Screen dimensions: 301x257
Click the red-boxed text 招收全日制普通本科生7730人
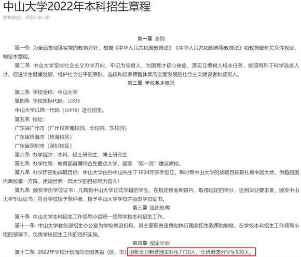162,252
